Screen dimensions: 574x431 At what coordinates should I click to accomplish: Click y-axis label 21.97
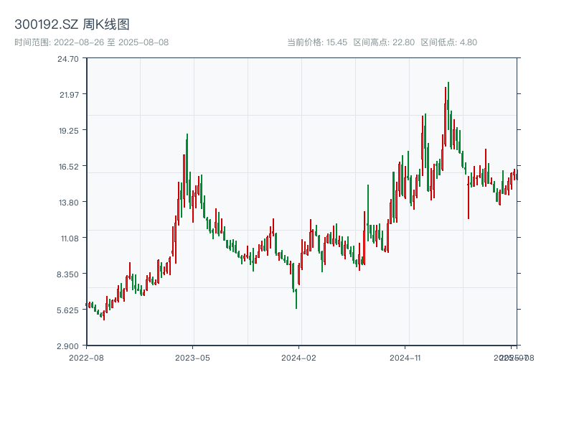(69, 95)
